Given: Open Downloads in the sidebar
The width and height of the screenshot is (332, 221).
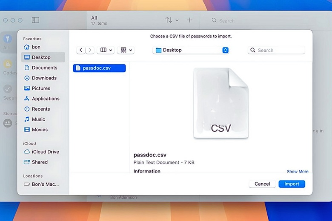Looking at the screenshot, I should coord(43,78).
